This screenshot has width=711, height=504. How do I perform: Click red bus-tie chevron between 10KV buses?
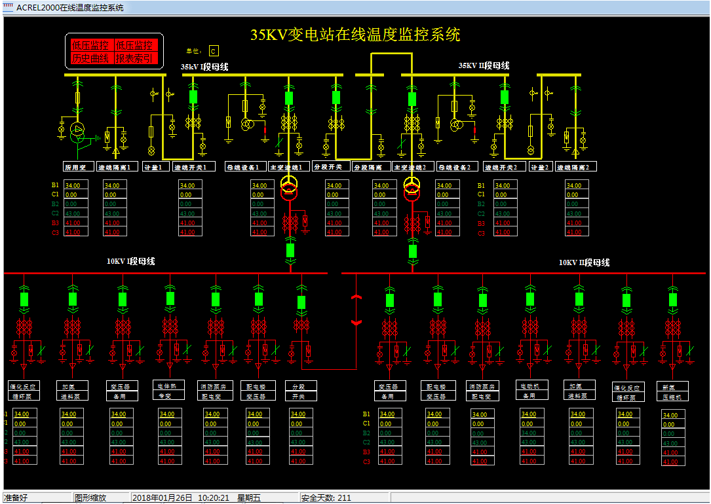(356, 310)
